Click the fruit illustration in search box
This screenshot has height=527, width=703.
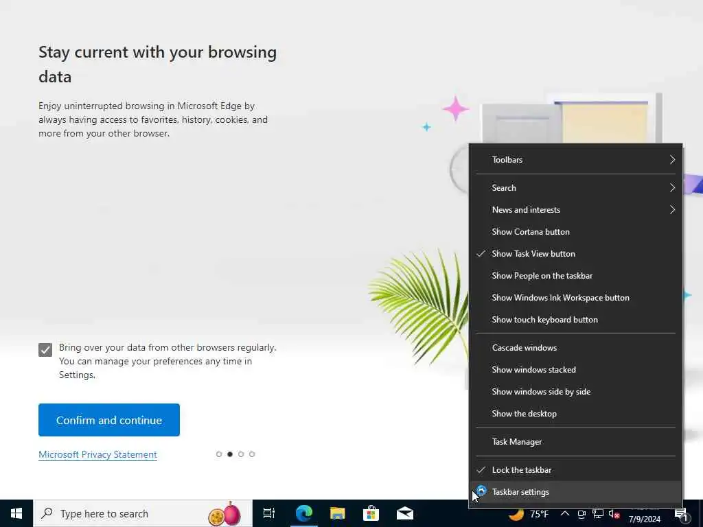(224, 513)
